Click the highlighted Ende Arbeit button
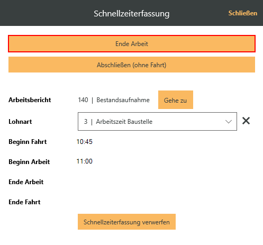263x245 pixels. [132, 44]
